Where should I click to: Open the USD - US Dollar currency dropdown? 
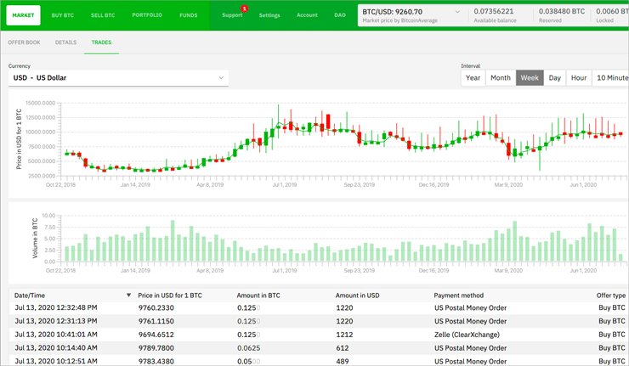[118, 78]
